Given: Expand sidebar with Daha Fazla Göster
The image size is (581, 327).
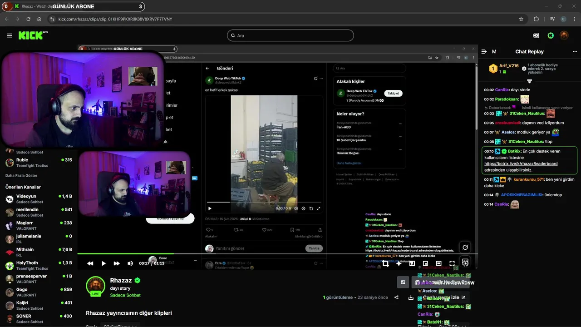Looking at the screenshot, I should point(21,175).
